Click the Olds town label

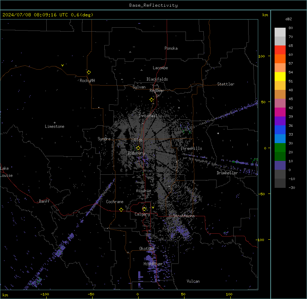tap(138, 140)
